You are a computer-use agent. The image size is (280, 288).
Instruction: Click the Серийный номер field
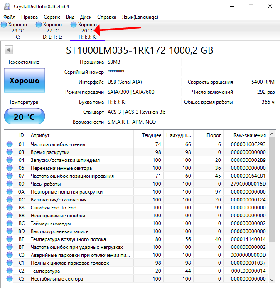[x=144, y=72]
